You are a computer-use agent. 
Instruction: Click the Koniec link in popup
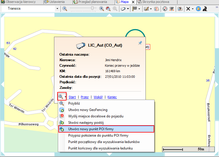click(x=112, y=97)
